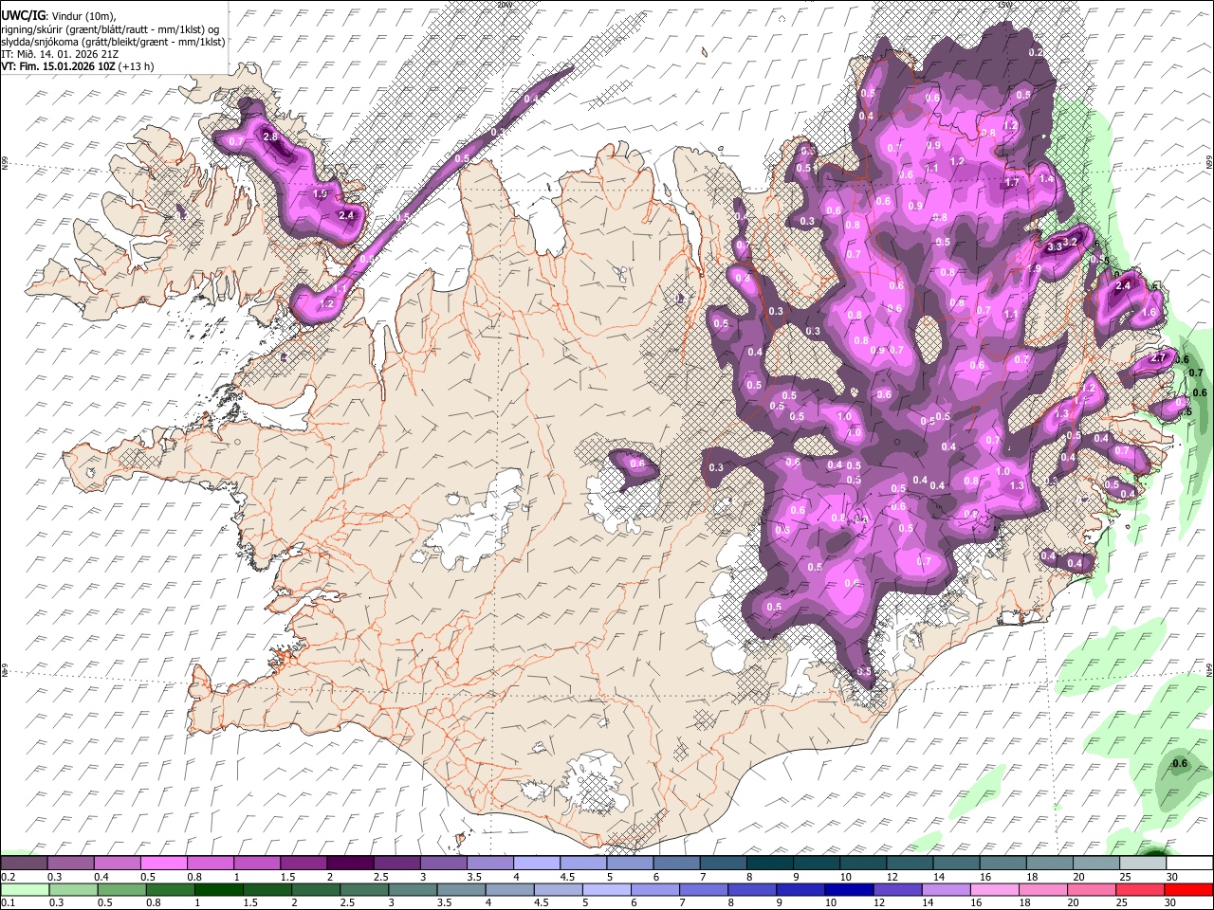The width and height of the screenshot is (1214, 910).
Task: Click the '2.8' snowfall value on the map
Action: 270,137
